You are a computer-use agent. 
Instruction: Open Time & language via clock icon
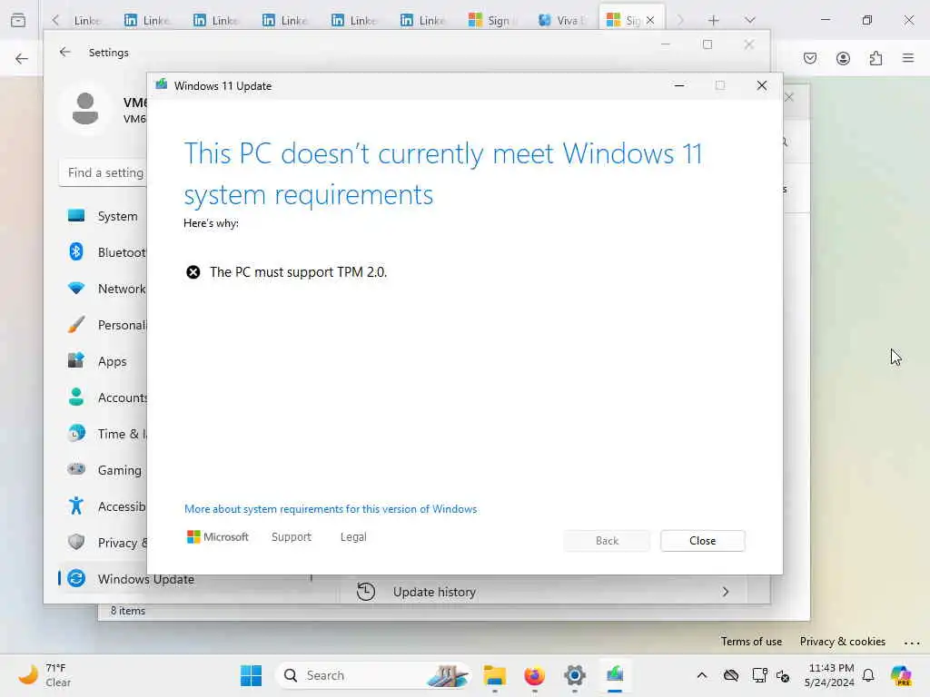[x=76, y=433]
